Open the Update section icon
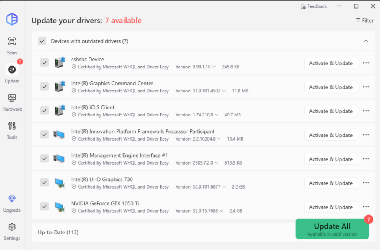This screenshot has height=250, width=380. tap(12, 70)
